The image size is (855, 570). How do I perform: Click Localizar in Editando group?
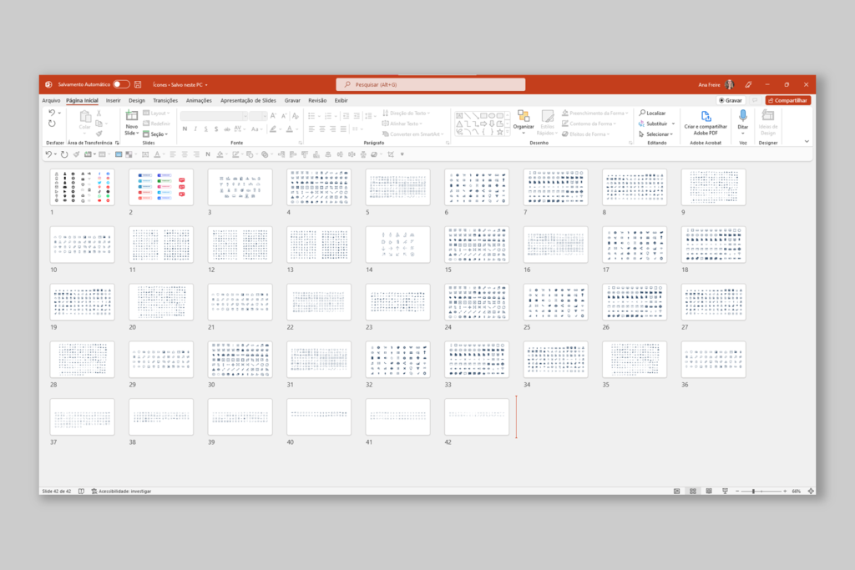point(652,113)
